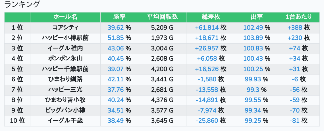Image resolution: width=324 pixels, height=131 pixels.
Task: Select the 34.51 win rate value
Action: point(116,110)
